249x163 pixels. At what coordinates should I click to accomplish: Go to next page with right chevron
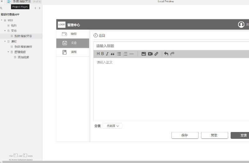pyautogui.click(x=40, y=8)
